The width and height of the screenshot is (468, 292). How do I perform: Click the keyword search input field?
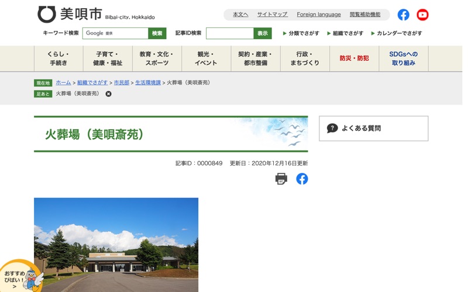[115, 33]
